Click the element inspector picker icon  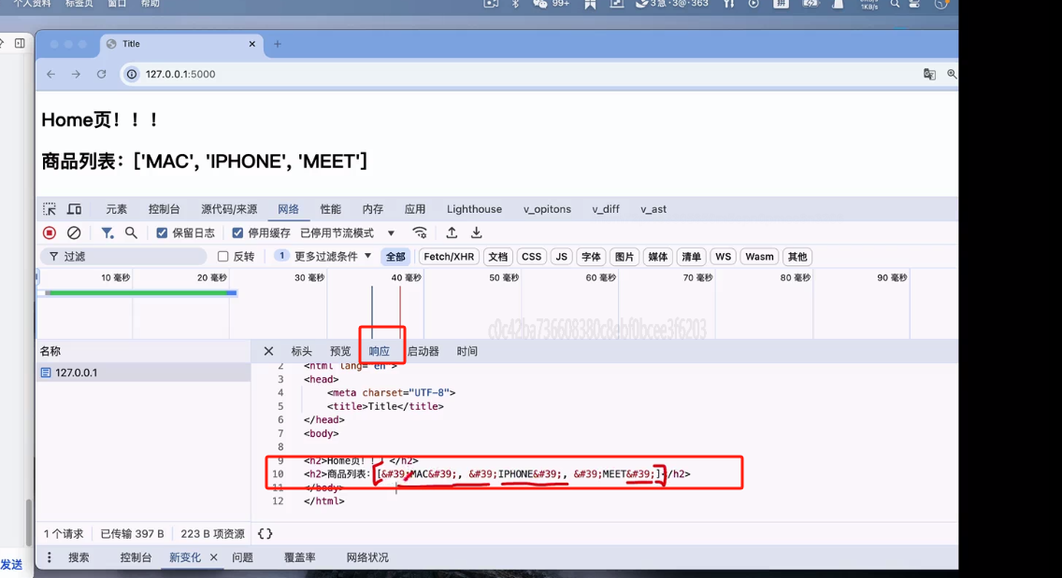[50, 209]
